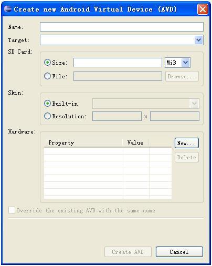
Task: Click the Cancel button
Action: [x=179, y=252]
